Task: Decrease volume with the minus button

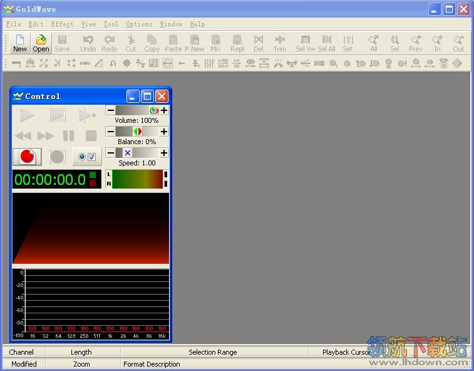Action: click(x=111, y=110)
